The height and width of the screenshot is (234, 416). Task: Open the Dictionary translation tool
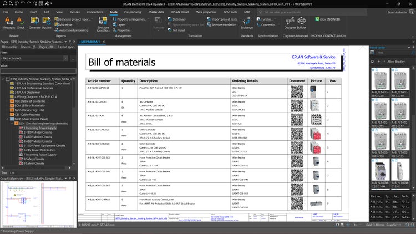[179, 19]
